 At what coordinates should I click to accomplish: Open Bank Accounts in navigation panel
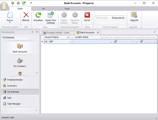[20, 48]
